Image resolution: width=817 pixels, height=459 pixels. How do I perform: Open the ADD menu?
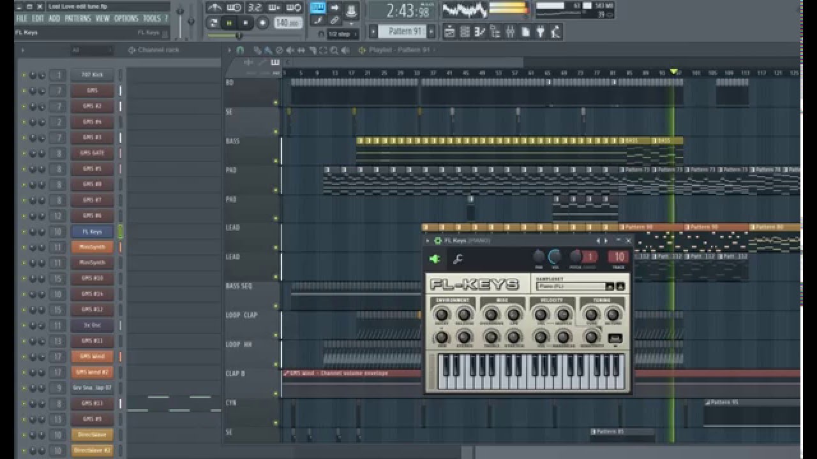click(x=54, y=18)
